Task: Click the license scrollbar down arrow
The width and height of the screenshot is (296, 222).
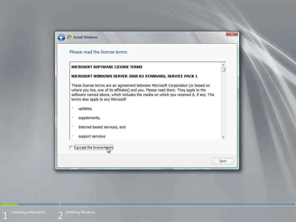Action: pos(223,137)
